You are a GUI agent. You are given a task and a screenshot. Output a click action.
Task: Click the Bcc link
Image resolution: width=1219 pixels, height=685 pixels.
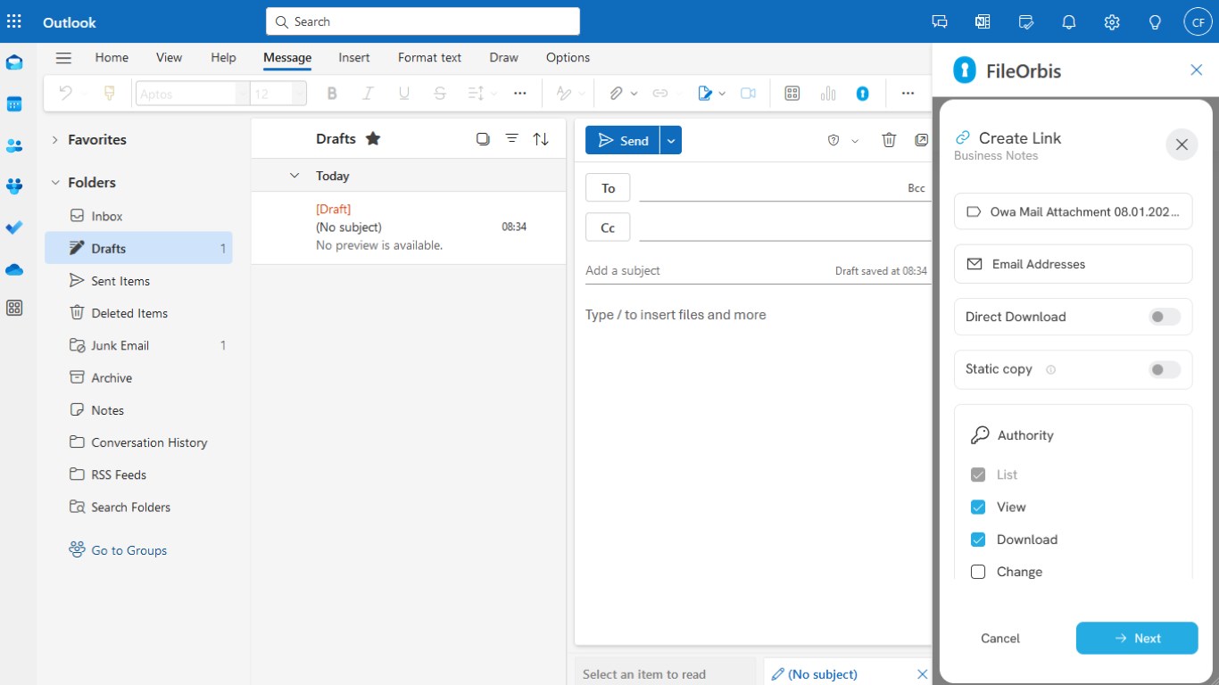[x=916, y=188]
